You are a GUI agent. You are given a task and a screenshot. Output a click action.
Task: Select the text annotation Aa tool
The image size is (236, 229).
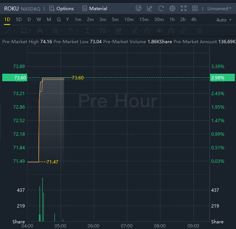coord(103,30)
